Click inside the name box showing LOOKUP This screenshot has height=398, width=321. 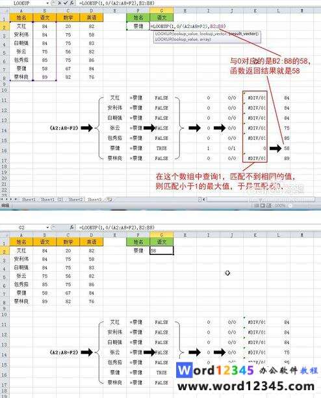(x=22, y=3)
